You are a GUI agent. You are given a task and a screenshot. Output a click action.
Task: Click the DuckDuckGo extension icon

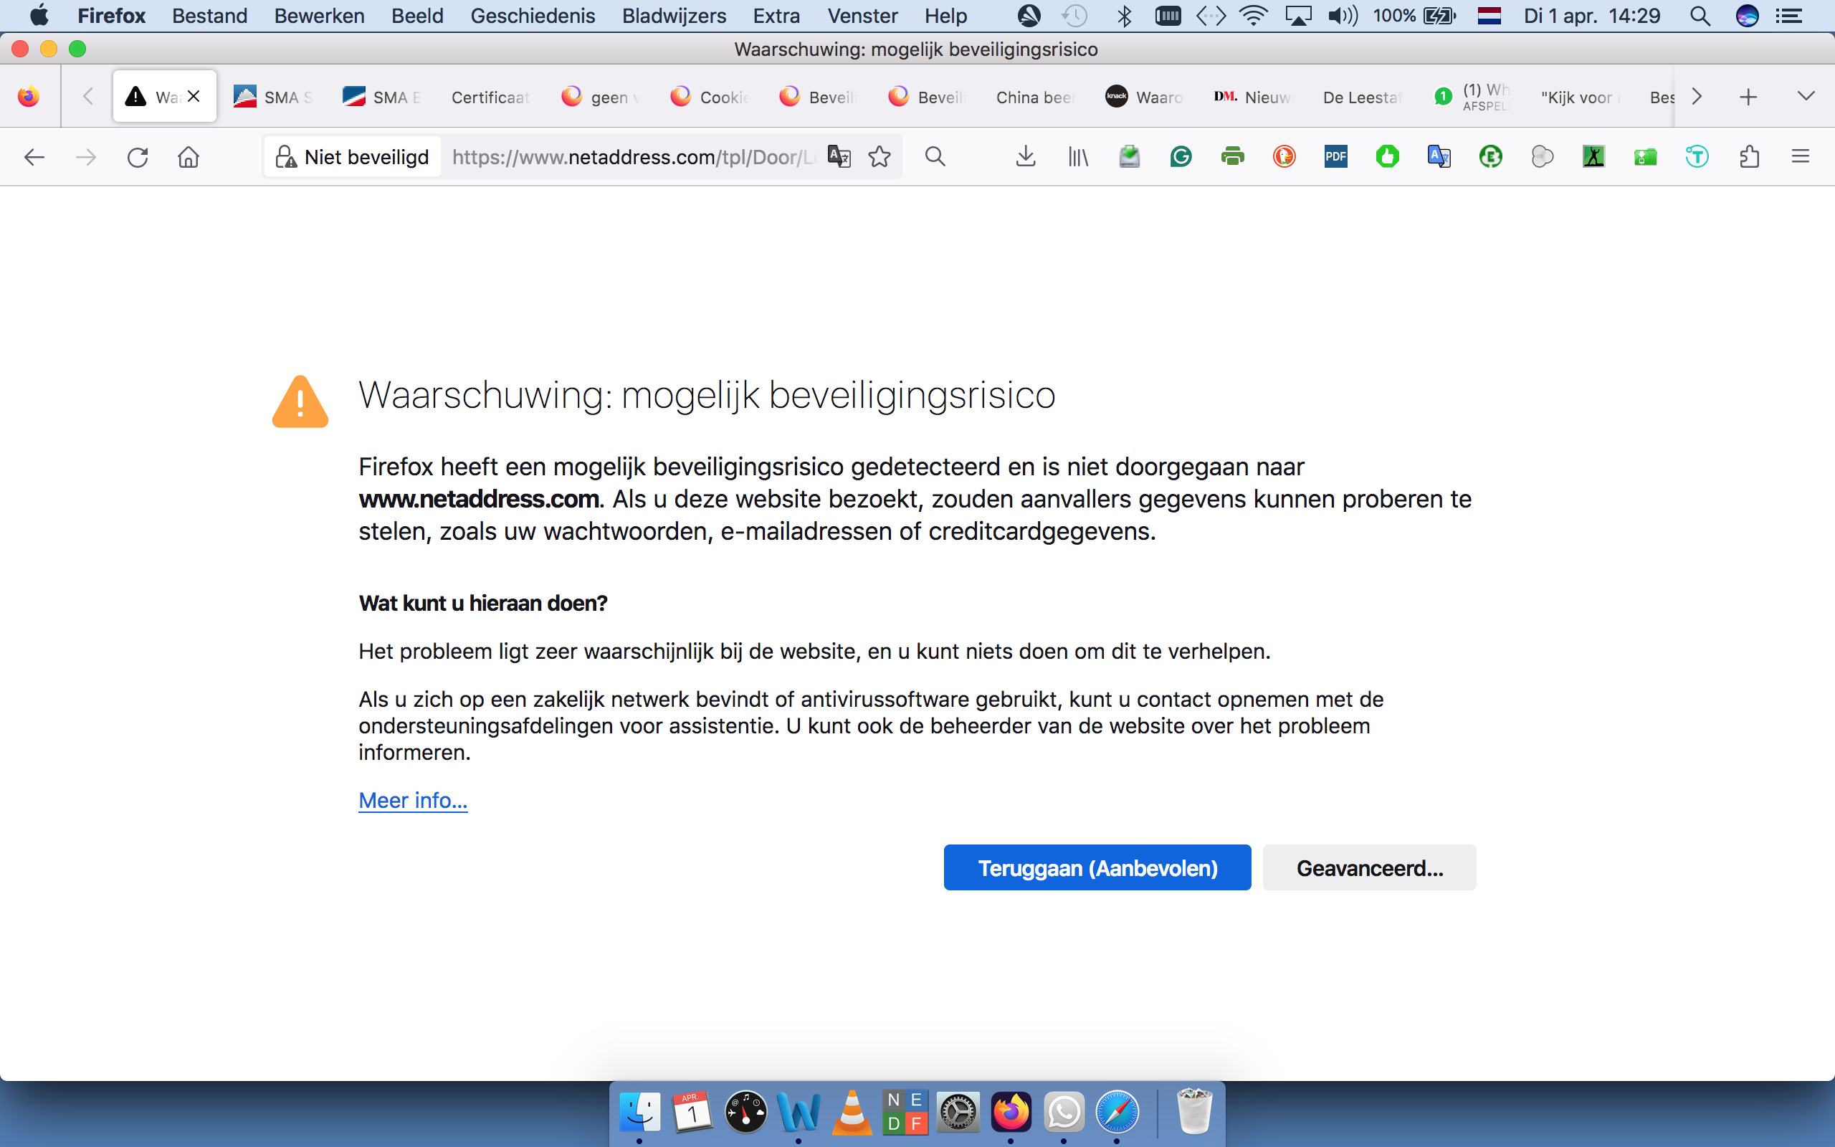pyautogui.click(x=1284, y=157)
